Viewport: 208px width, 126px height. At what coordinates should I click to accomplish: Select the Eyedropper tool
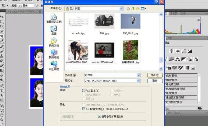(x=2, y=41)
